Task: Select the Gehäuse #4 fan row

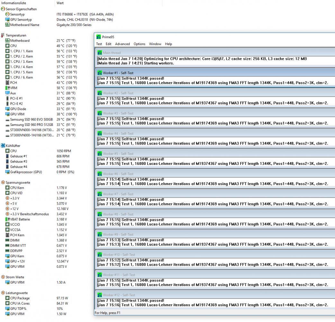Action: [38, 167]
